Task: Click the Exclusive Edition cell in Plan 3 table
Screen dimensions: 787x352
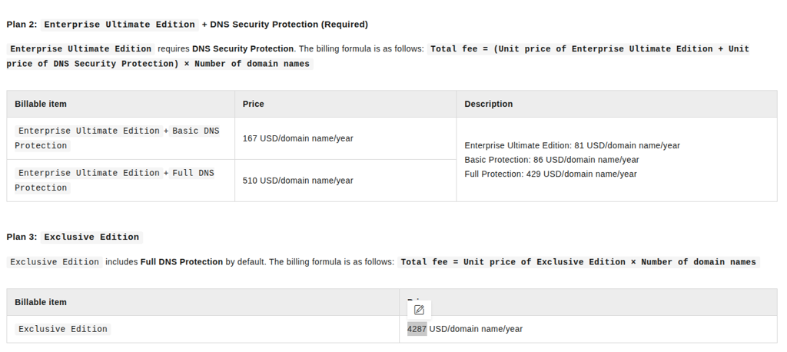Action: click(63, 329)
